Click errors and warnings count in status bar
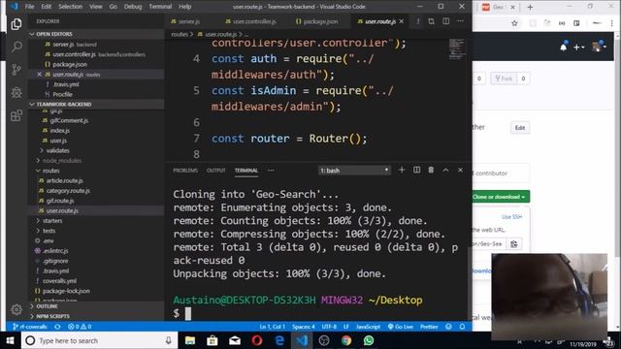 click(x=80, y=327)
